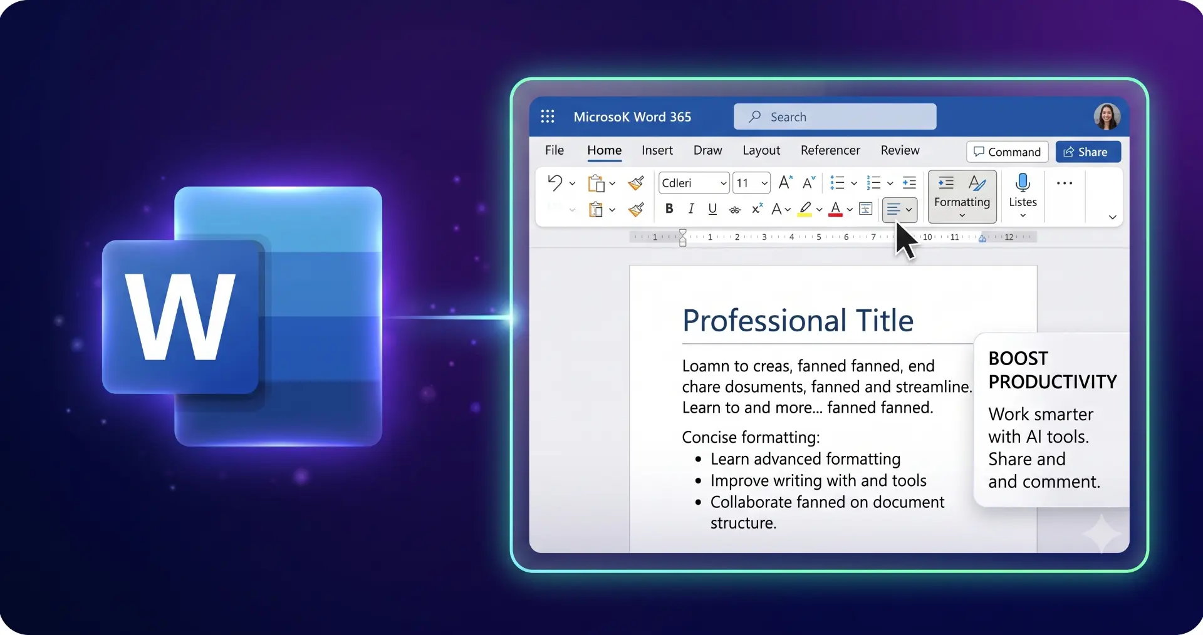The height and width of the screenshot is (635, 1203).
Task: Expand the bottom-row Paste options arrow
Action: click(x=612, y=210)
